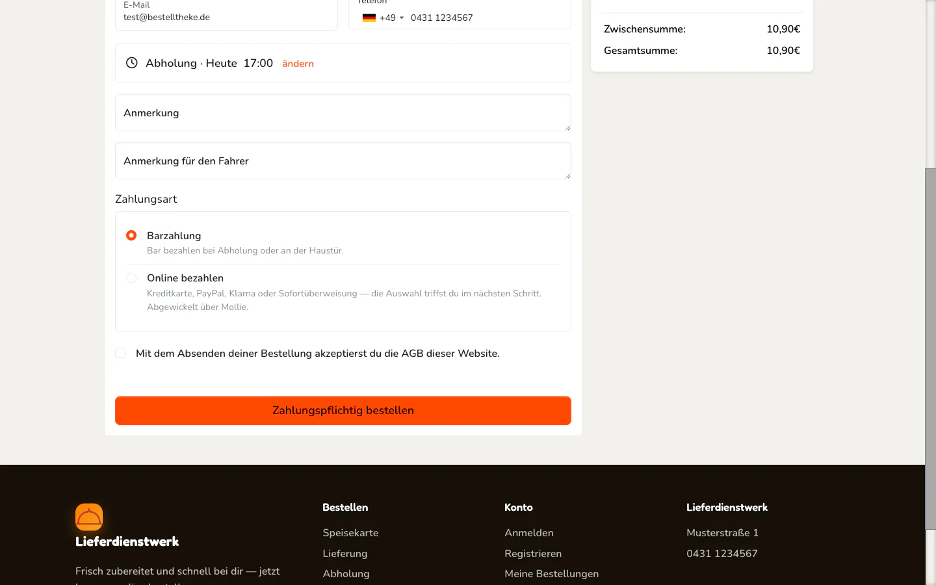Click the footer phone number 0431 1234567
Image resolution: width=936 pixels, height=585 pixels.
click(x=722, y=554)
